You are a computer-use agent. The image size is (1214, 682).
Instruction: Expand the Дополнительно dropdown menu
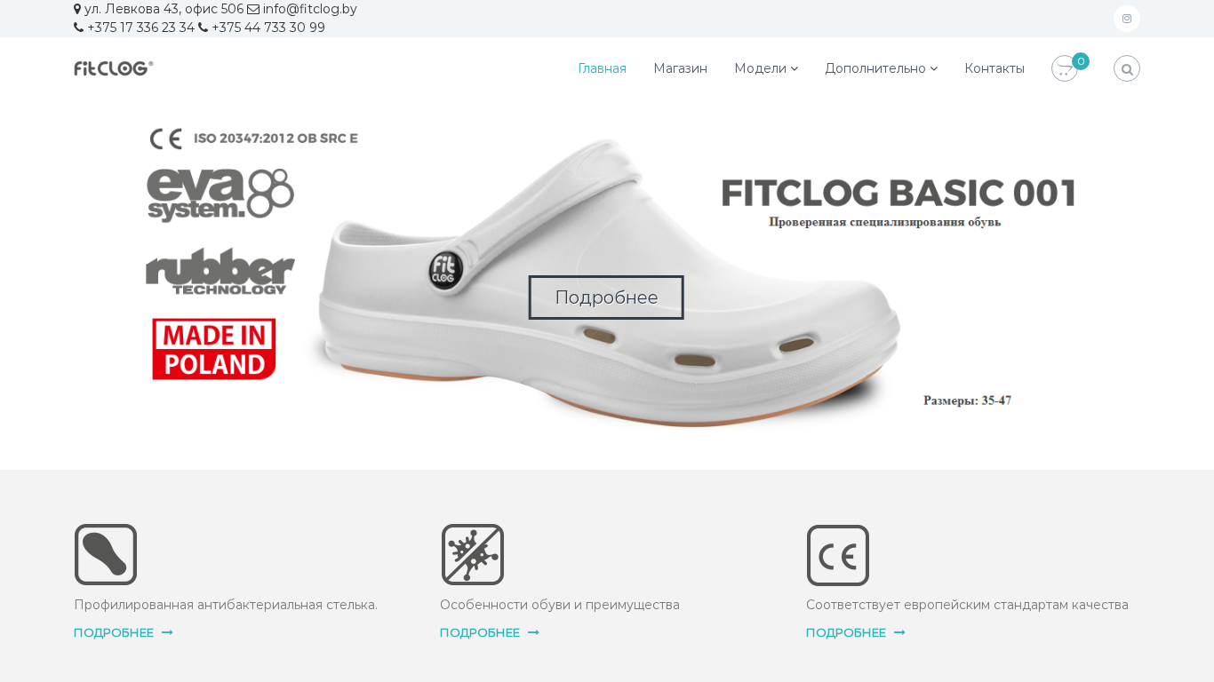point(882,68)
